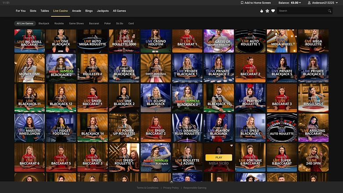Open Live Baccarat 2 game
Viewport: 343px width, 193px height.
[250, 68]
